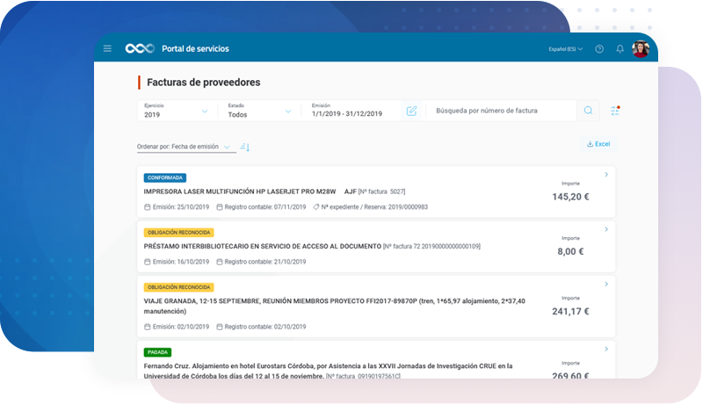Click the search magnifier icon
This screenshot has height=404, width=703.
[589, 111]
